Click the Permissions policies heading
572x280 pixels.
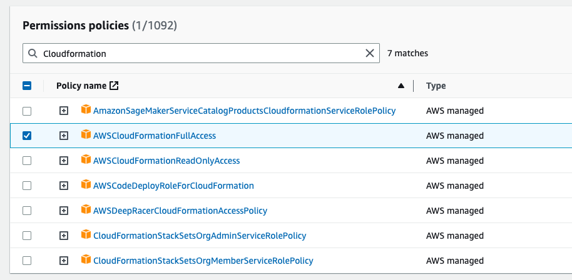(76, 26)
